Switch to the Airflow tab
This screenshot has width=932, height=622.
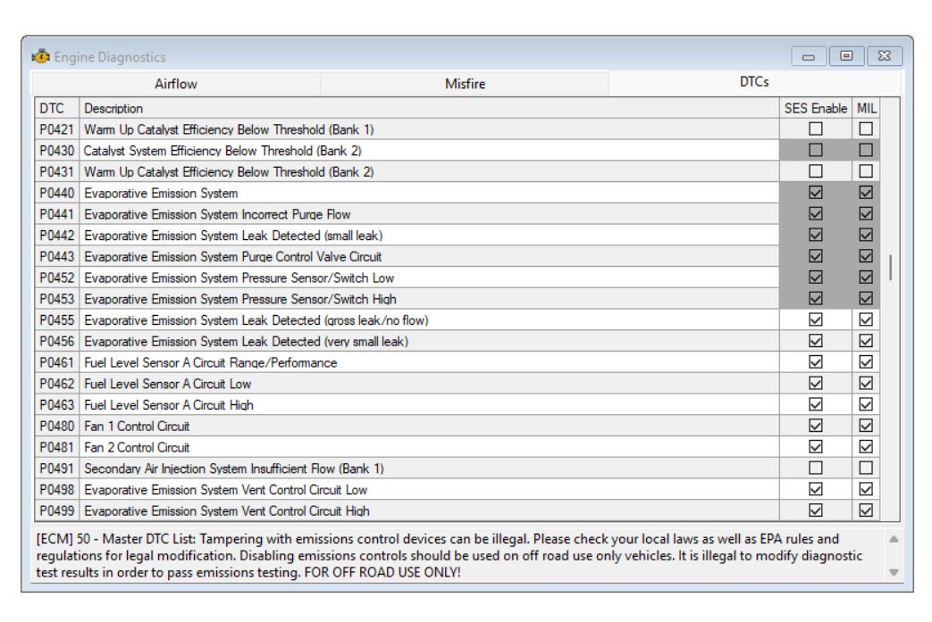176,84
